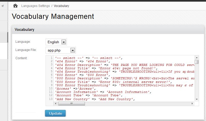Click the content editor's scroll up arrow
206x121 pixels.
[197, 57]
